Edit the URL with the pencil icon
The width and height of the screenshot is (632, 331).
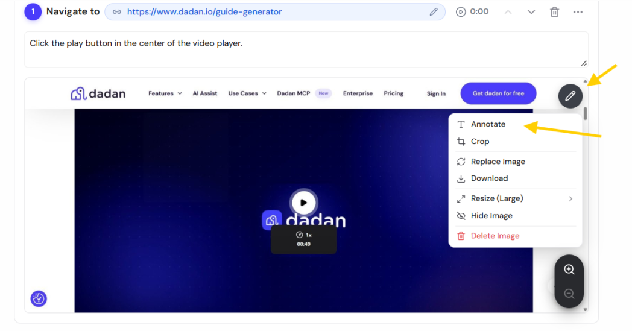tap(433, 12)
